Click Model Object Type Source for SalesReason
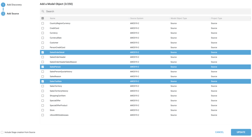The image size is (252, 137). coord(173,76)
